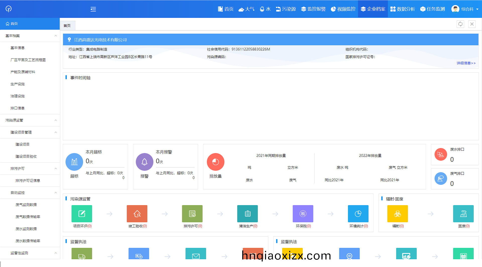Click the 辐射 yellow biohazard icon
The image size is (482, 267).
397,214
